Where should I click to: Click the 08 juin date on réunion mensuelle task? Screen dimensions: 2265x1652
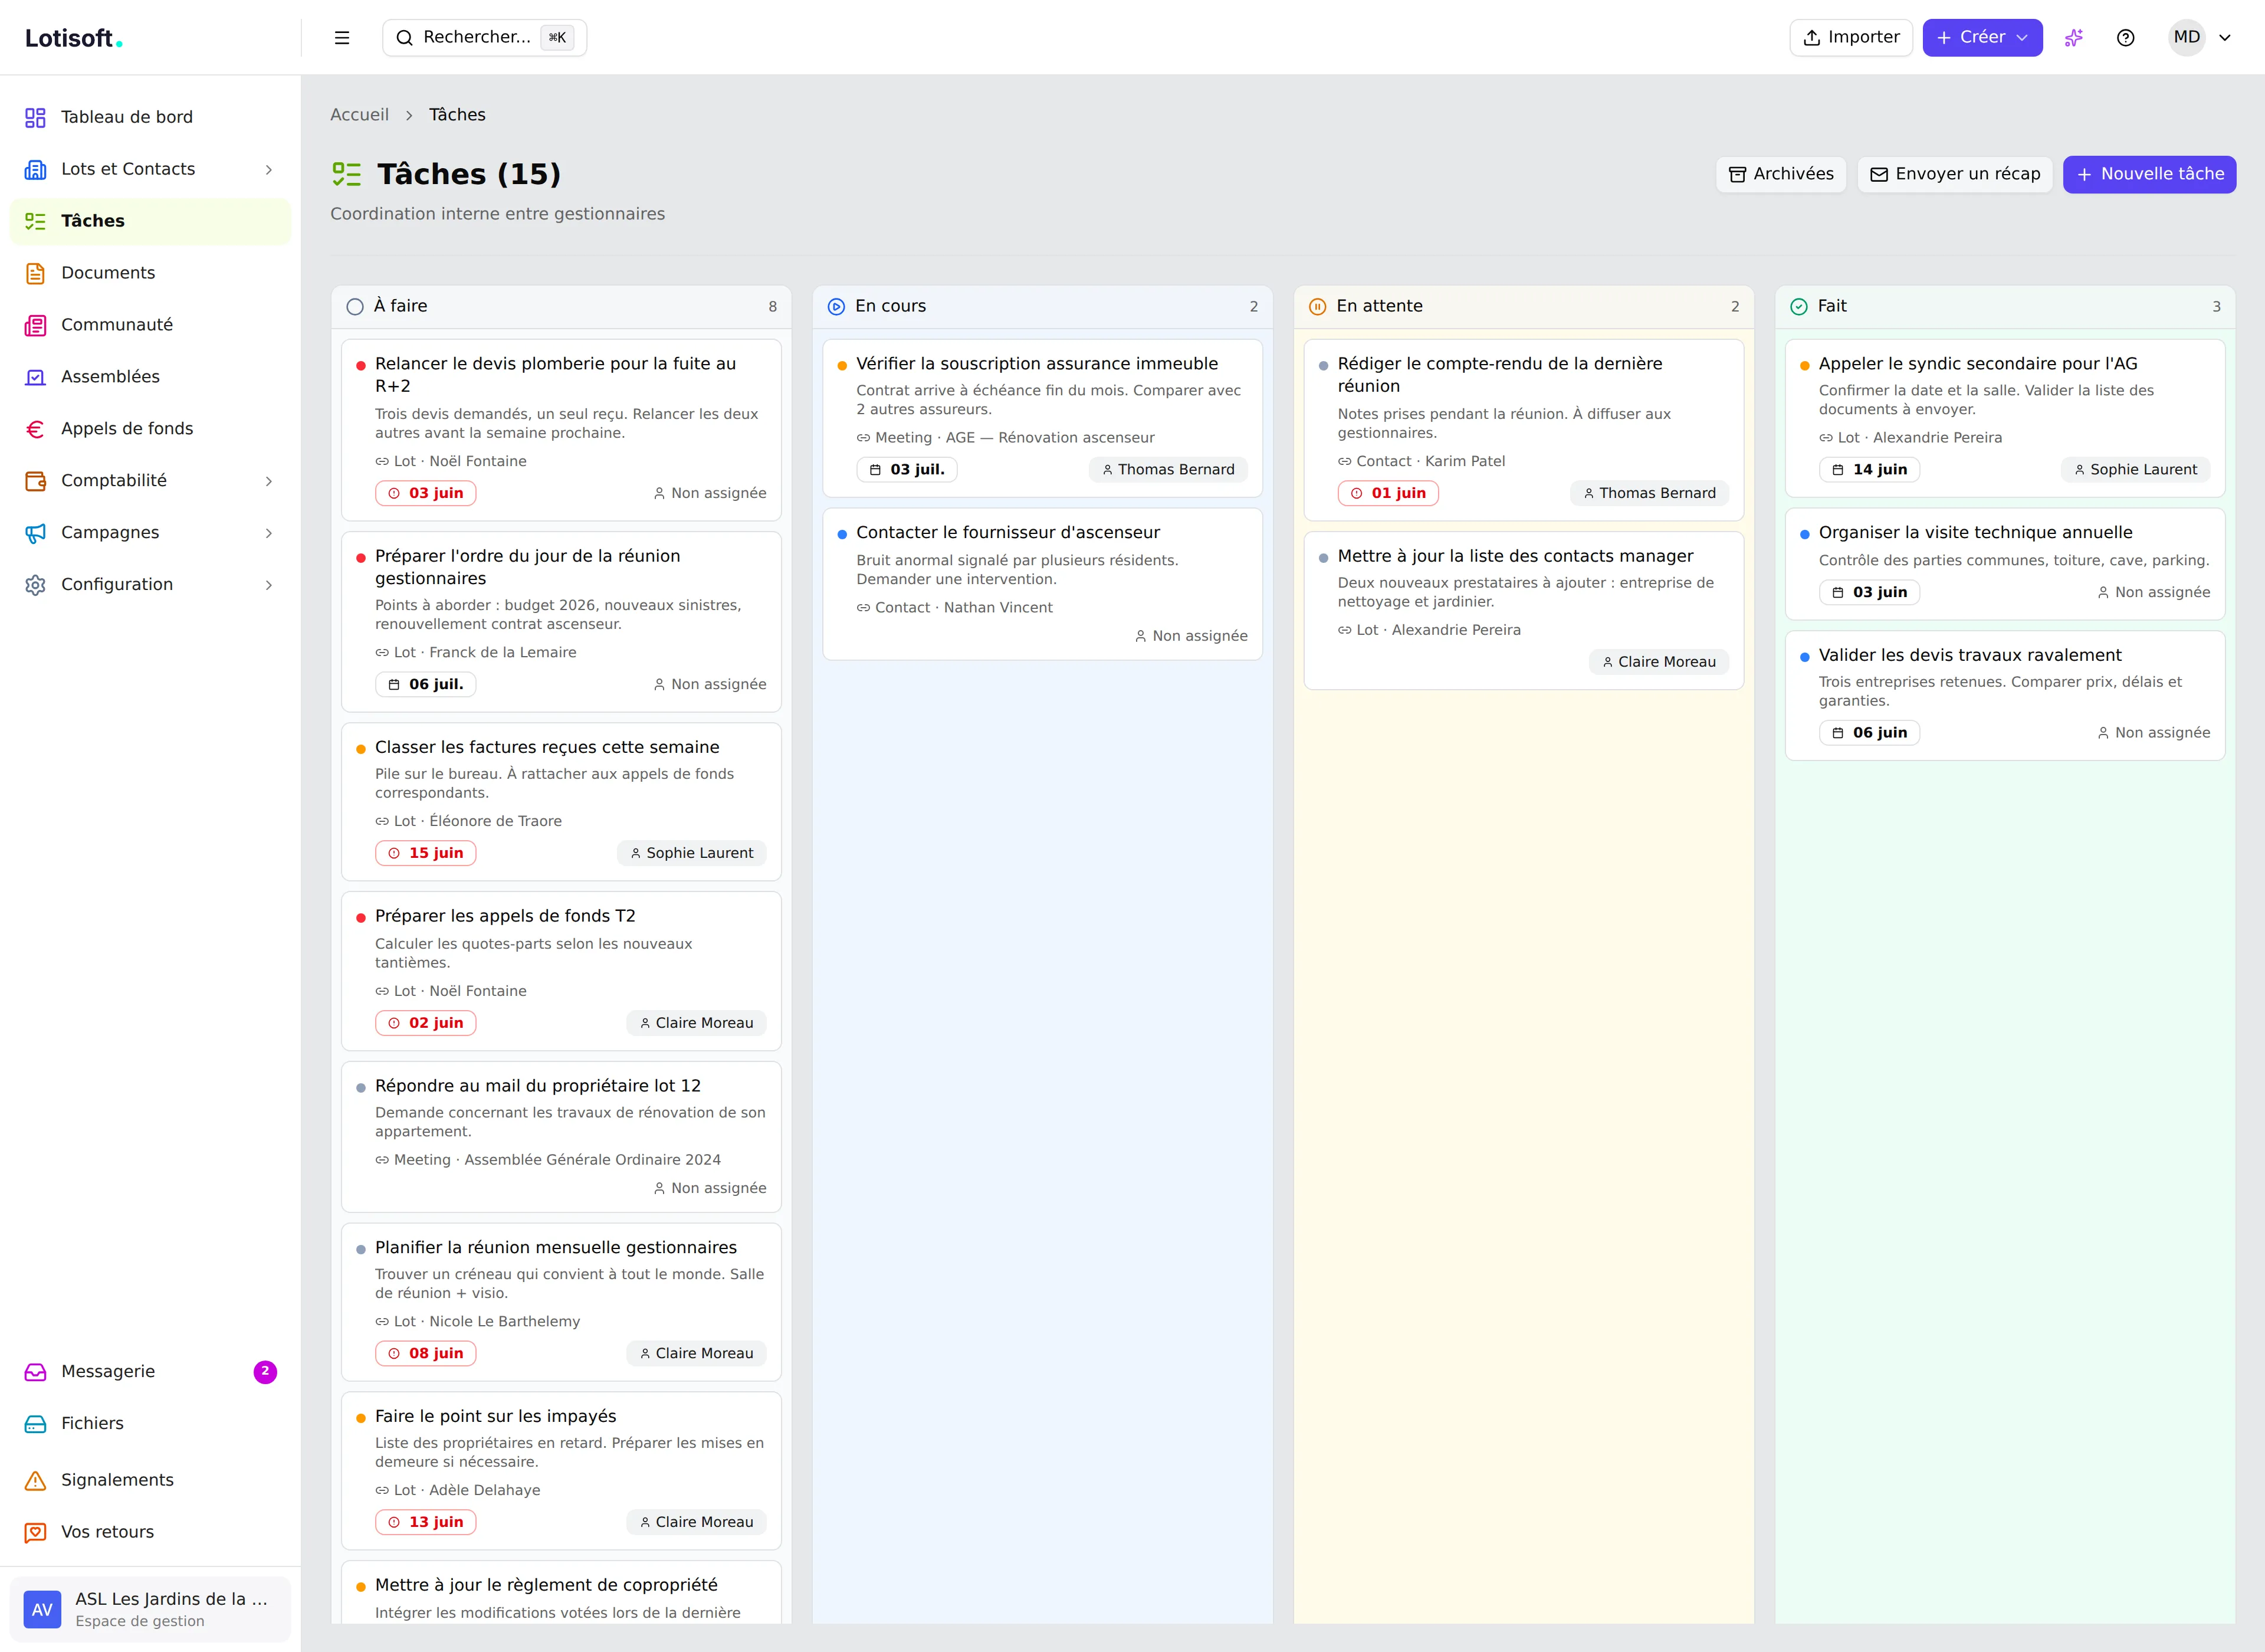[426, 1354]
